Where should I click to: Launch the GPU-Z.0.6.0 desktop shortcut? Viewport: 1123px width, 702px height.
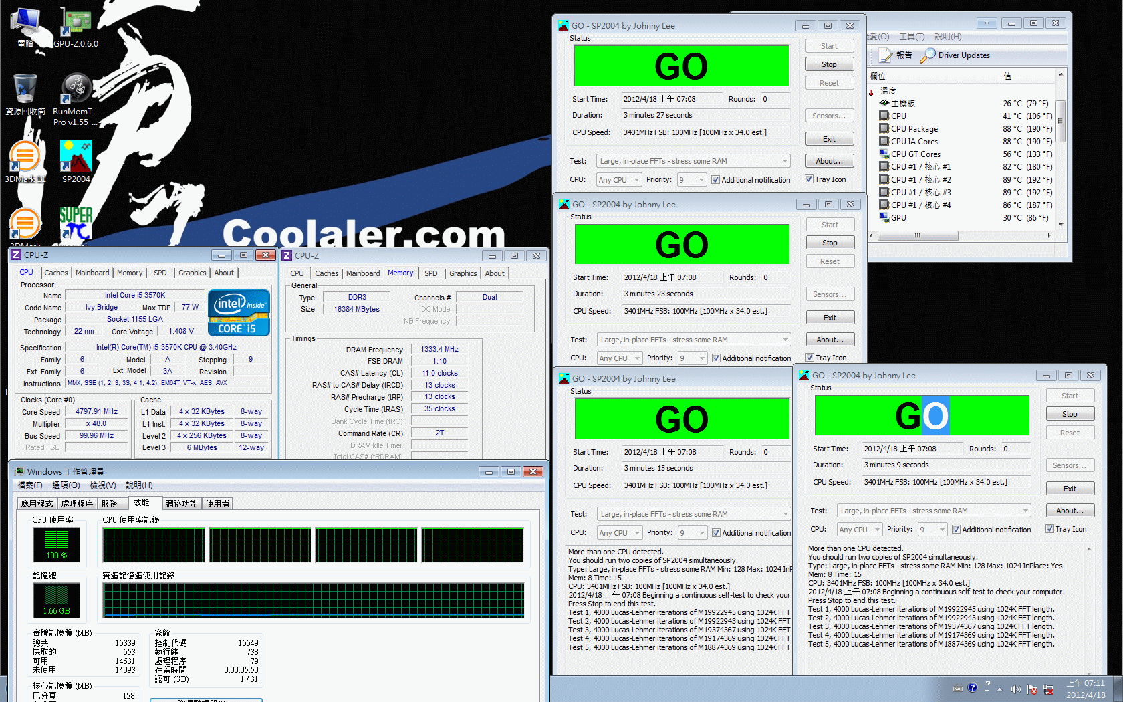(x=76, y=27)
